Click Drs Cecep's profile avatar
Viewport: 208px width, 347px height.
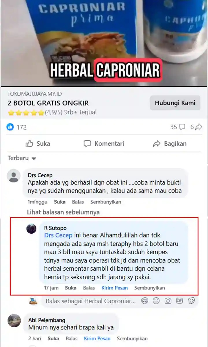[14, 176]
